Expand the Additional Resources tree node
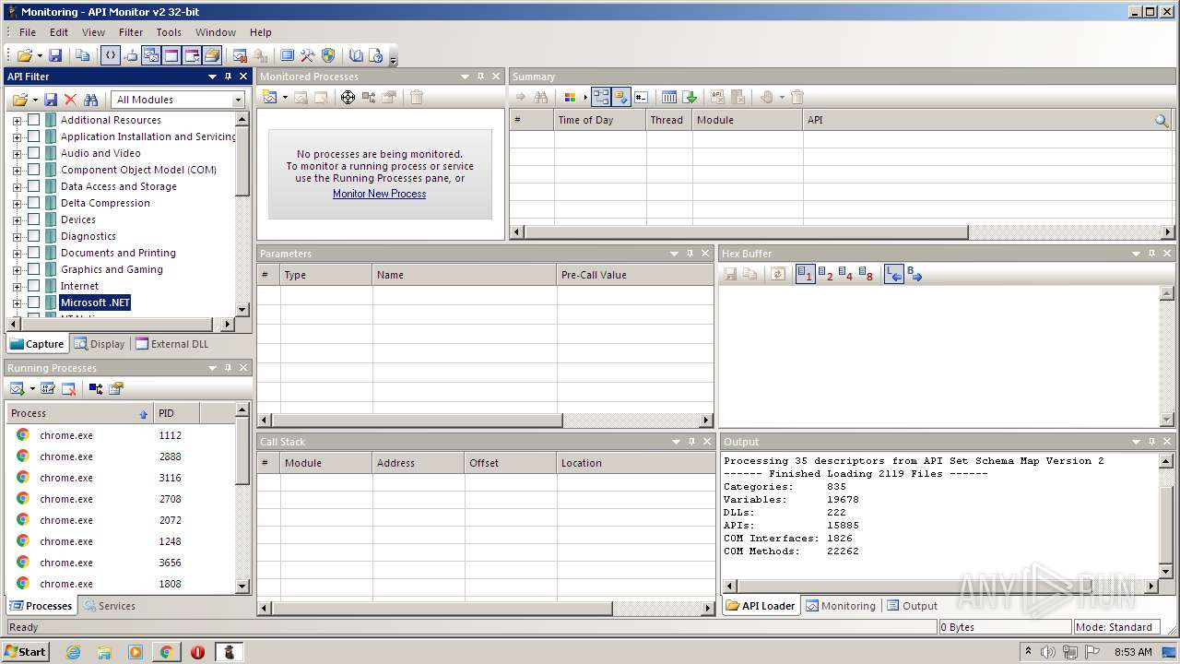The width and height of the screenshot is (1180, 664). (17, 120)
